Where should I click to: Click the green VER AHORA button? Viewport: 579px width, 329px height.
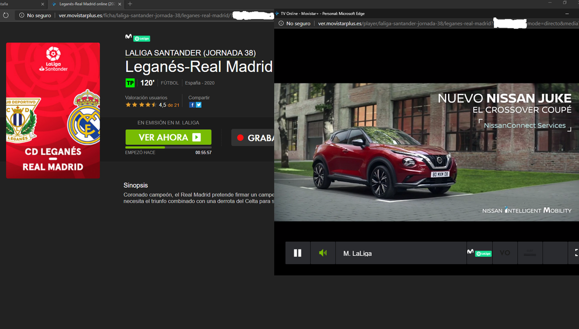169,137
